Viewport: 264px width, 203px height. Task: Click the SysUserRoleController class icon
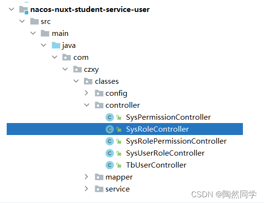[110, 153]
